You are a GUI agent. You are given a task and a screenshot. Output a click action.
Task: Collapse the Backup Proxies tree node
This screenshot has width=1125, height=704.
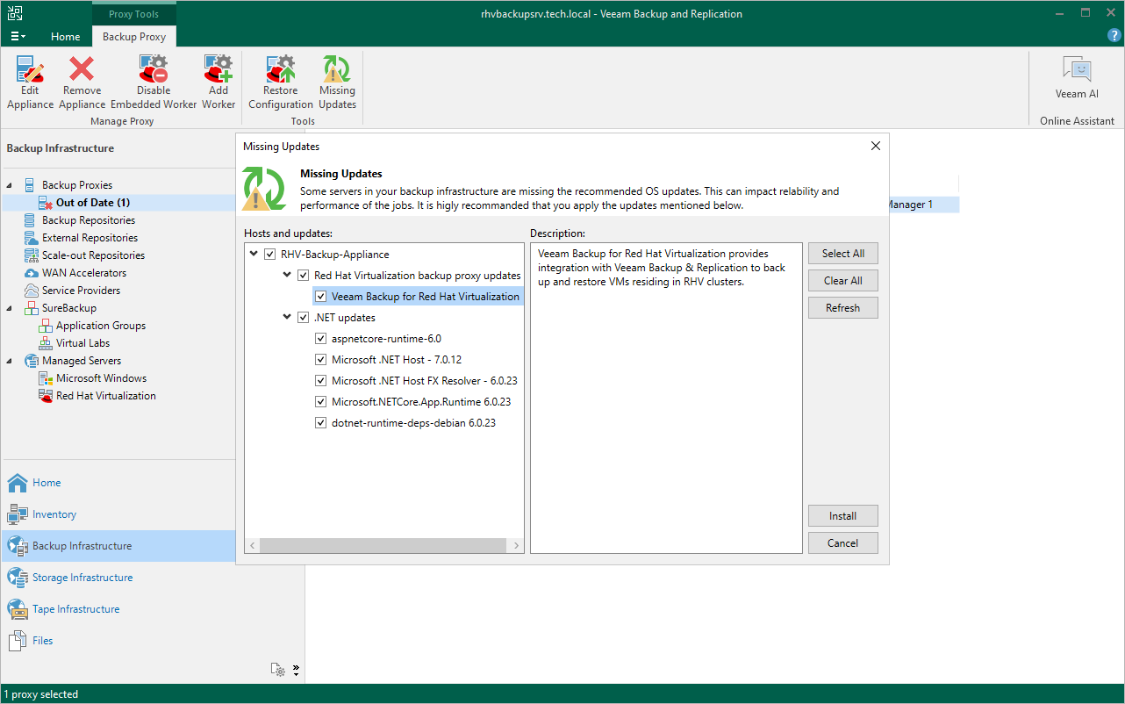tap(11, 185)
